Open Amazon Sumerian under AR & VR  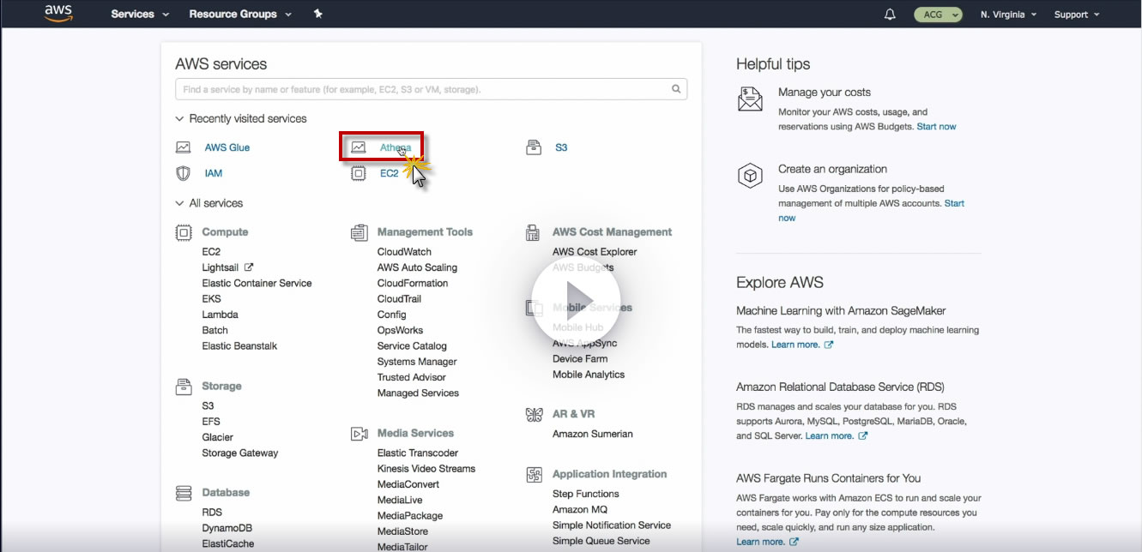point(593,434)
